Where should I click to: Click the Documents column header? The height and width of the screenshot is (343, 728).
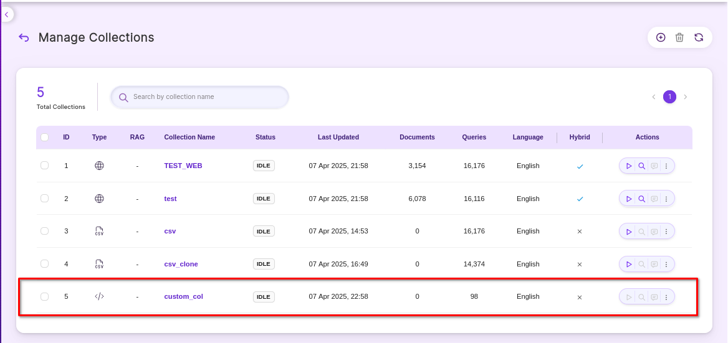417,137
